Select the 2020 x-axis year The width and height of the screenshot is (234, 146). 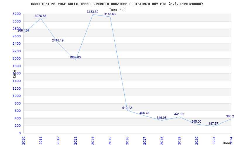click(197, 140)
